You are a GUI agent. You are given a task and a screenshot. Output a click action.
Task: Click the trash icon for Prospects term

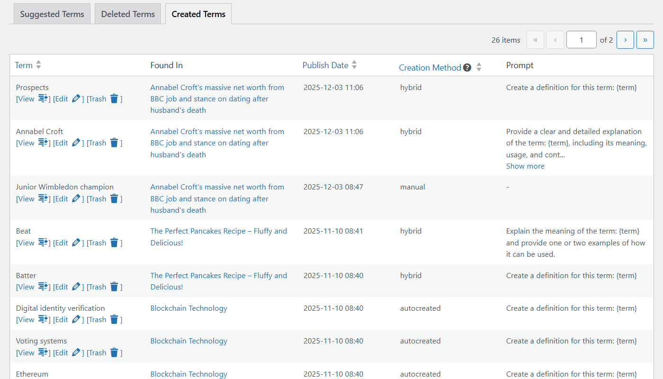coord(114,99)
